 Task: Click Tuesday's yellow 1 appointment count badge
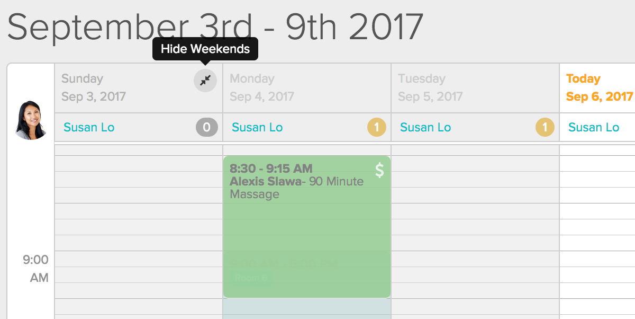pyautogui.click(x=545, y=127)
